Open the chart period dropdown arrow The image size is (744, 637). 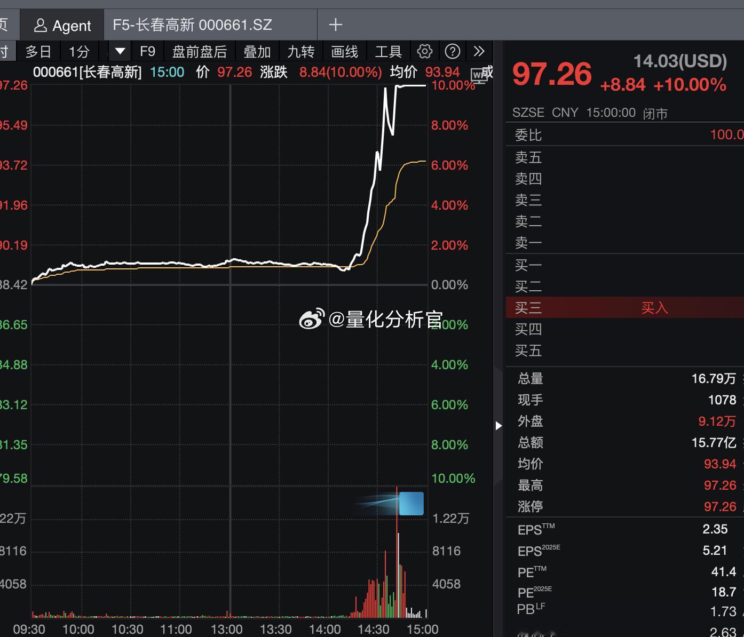click(x=119, y=51)
